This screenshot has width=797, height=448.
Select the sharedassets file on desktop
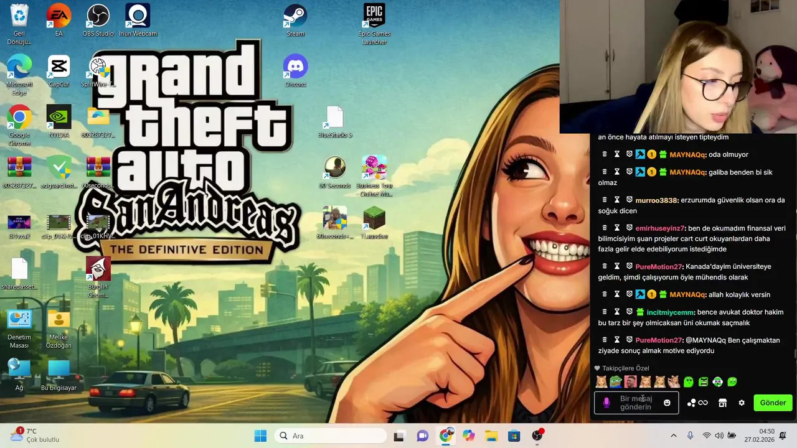pos(19,274)
